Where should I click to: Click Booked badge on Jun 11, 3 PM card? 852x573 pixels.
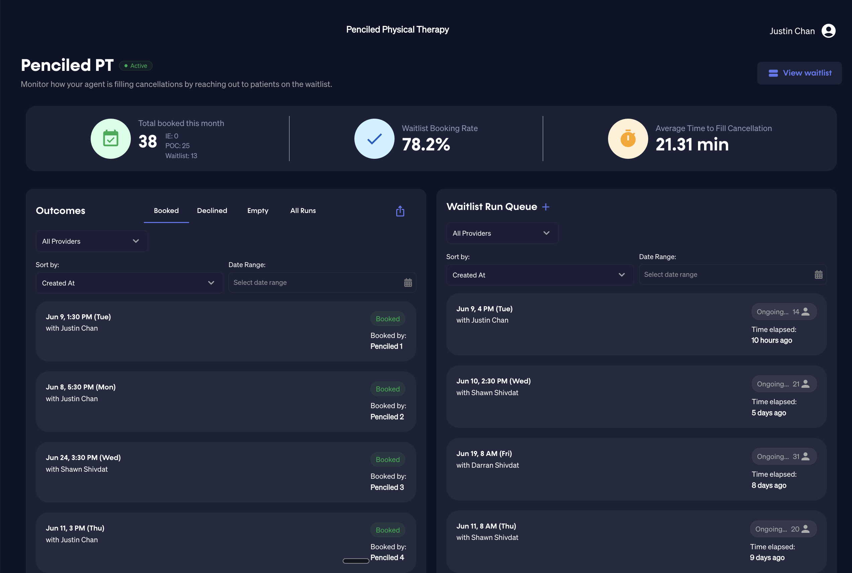click(x=388, y=530)
